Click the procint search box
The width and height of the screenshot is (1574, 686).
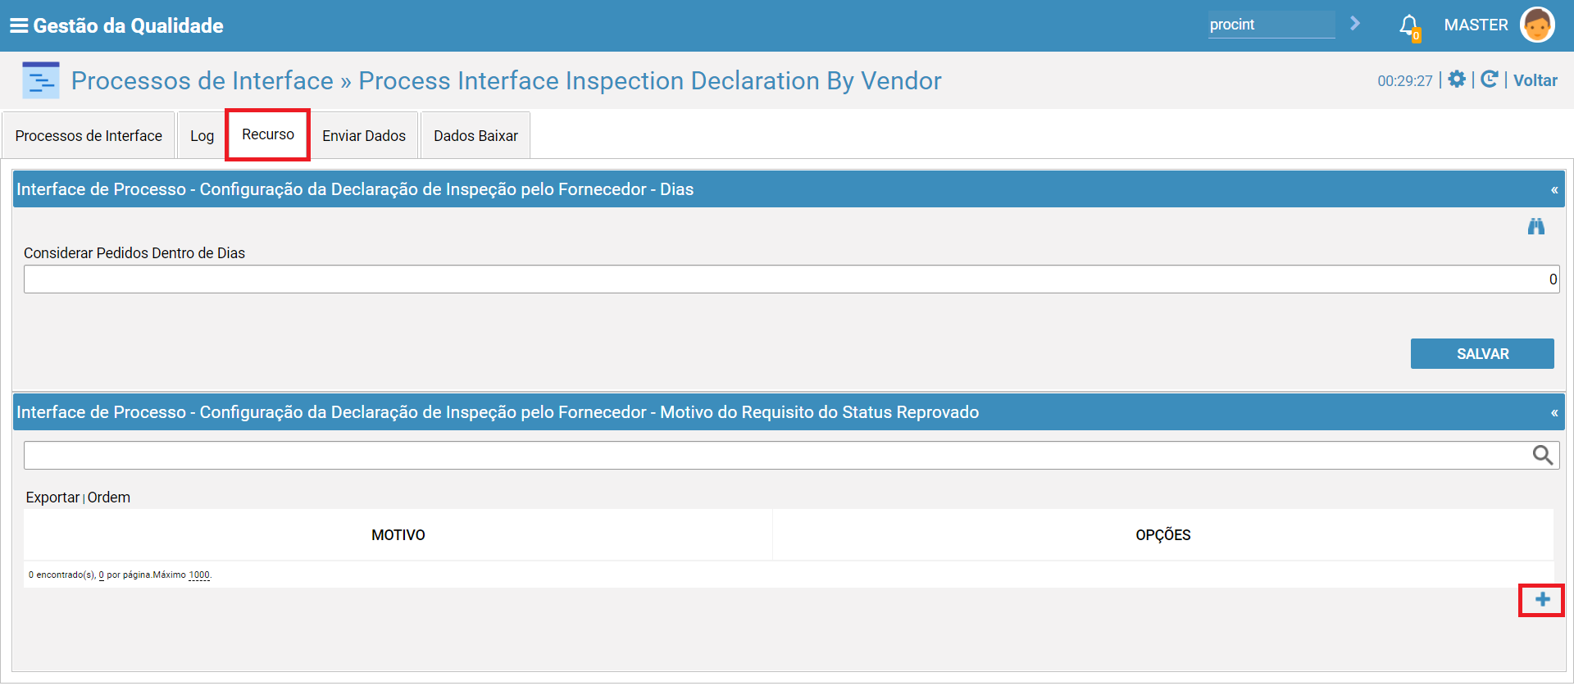[x=1271, y=25]
